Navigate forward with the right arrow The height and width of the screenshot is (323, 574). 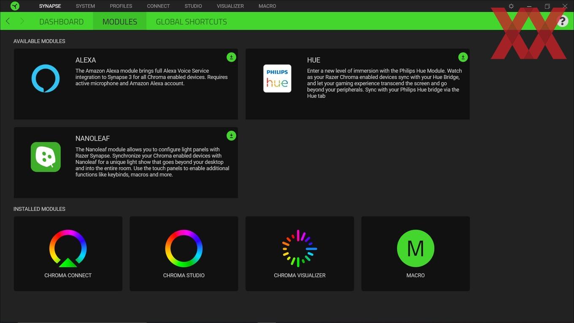[x=22, y=21]
